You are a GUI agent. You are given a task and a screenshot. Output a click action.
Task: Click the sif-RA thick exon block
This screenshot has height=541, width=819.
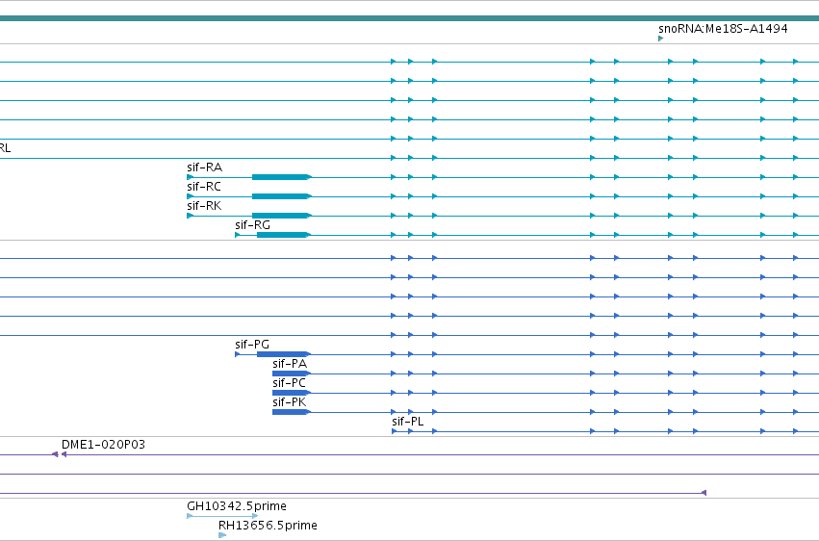[x=281, y=177]
